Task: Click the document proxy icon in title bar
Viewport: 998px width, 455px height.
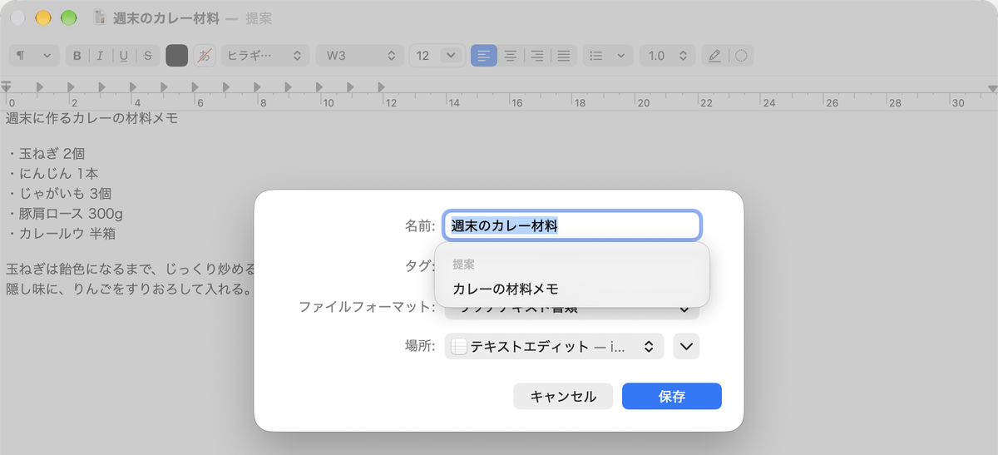Action: point(101,17)
